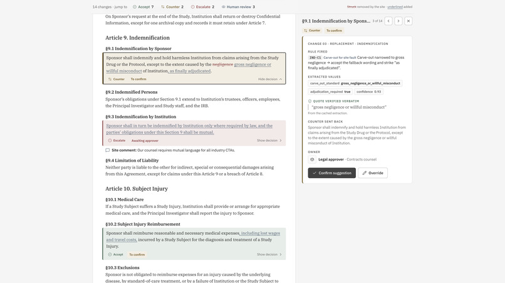505x283 pixels.
Task: Jump to Escalate 2 changes filter
Action: click(x=202, y=7)
